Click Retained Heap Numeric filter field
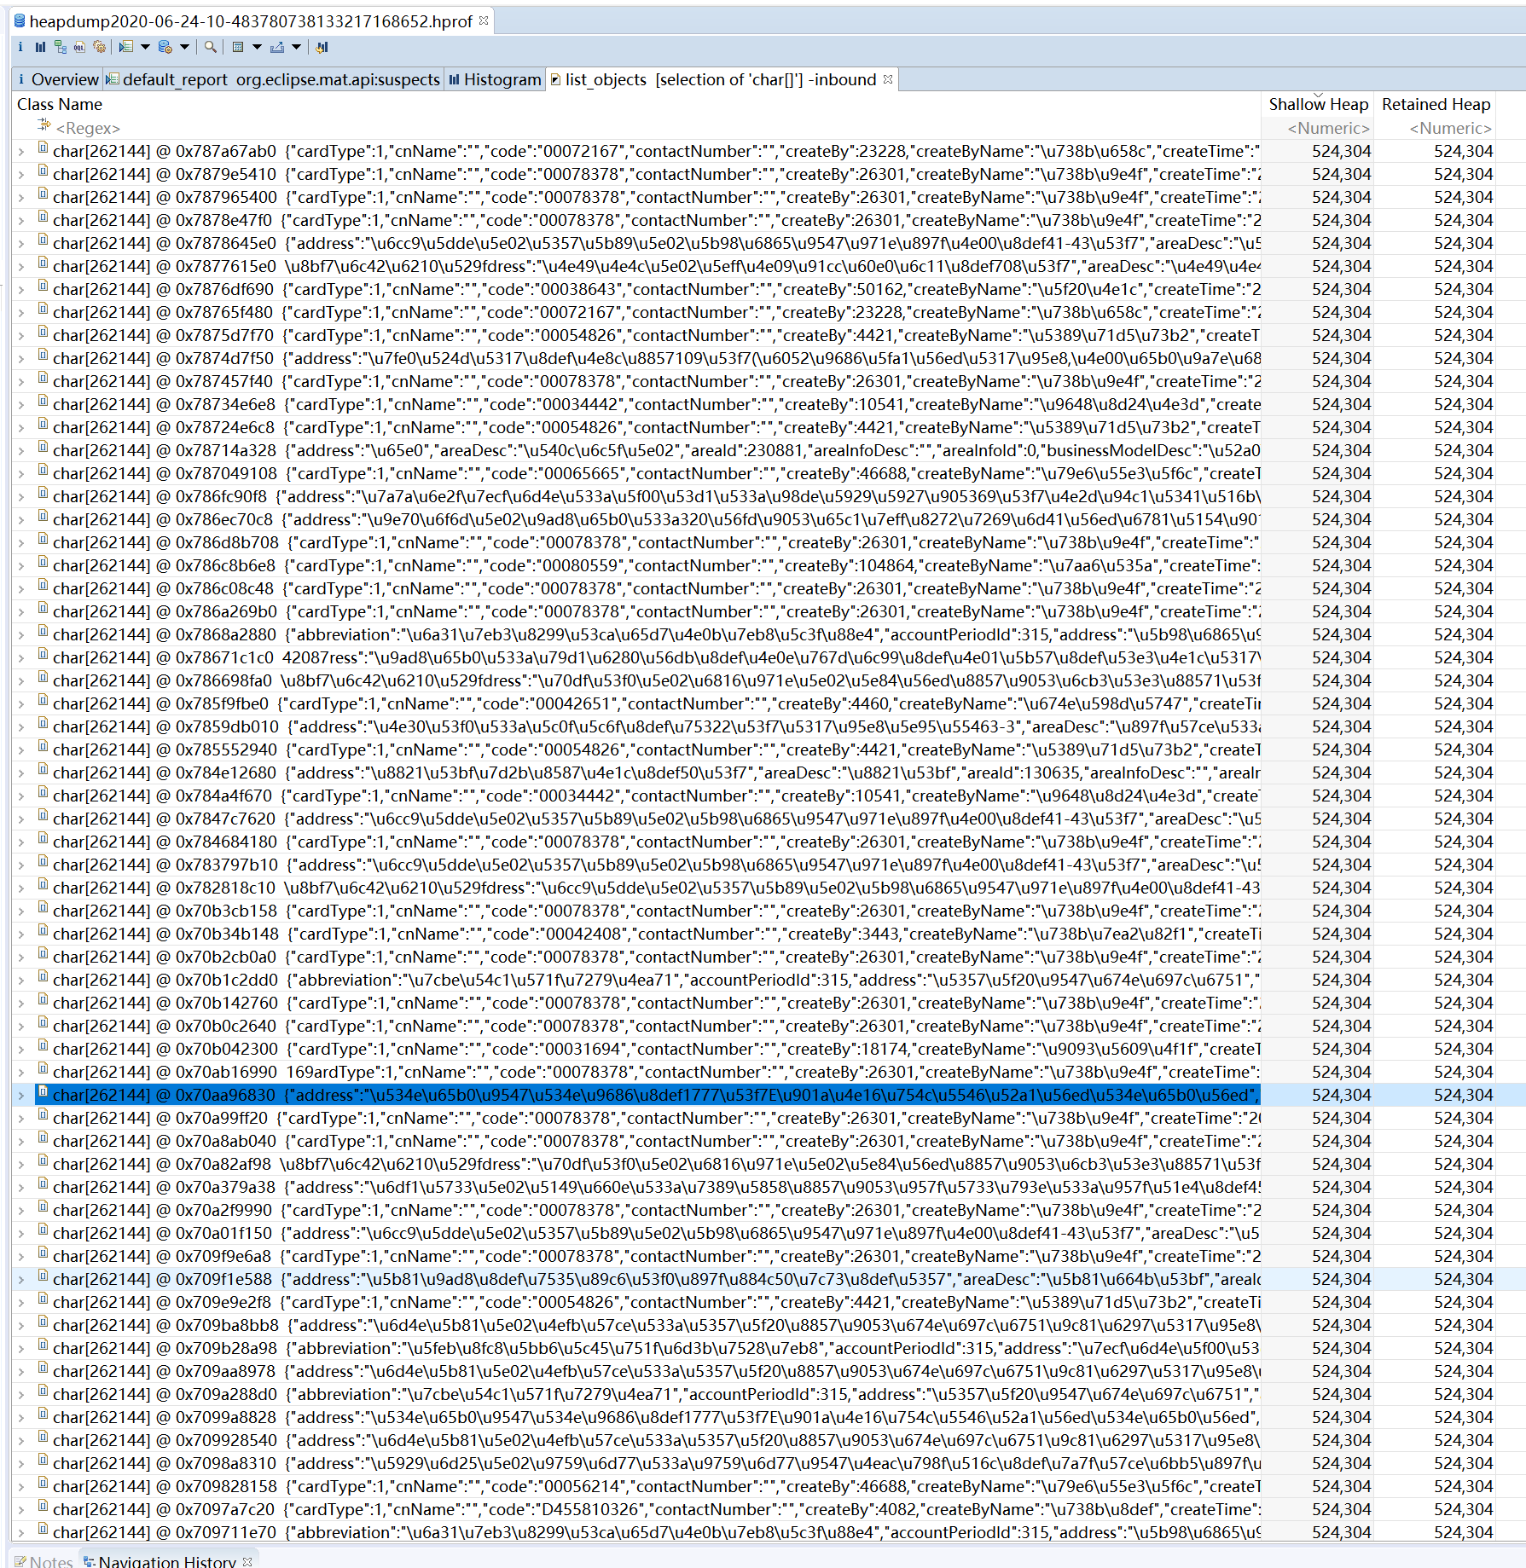This screenshot has height=1568, width=1526. 1450,128
